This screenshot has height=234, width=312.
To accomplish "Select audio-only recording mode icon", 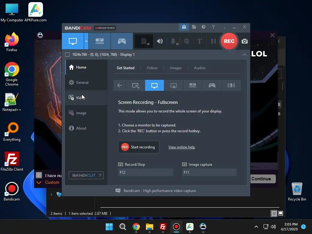I will 231,85.
